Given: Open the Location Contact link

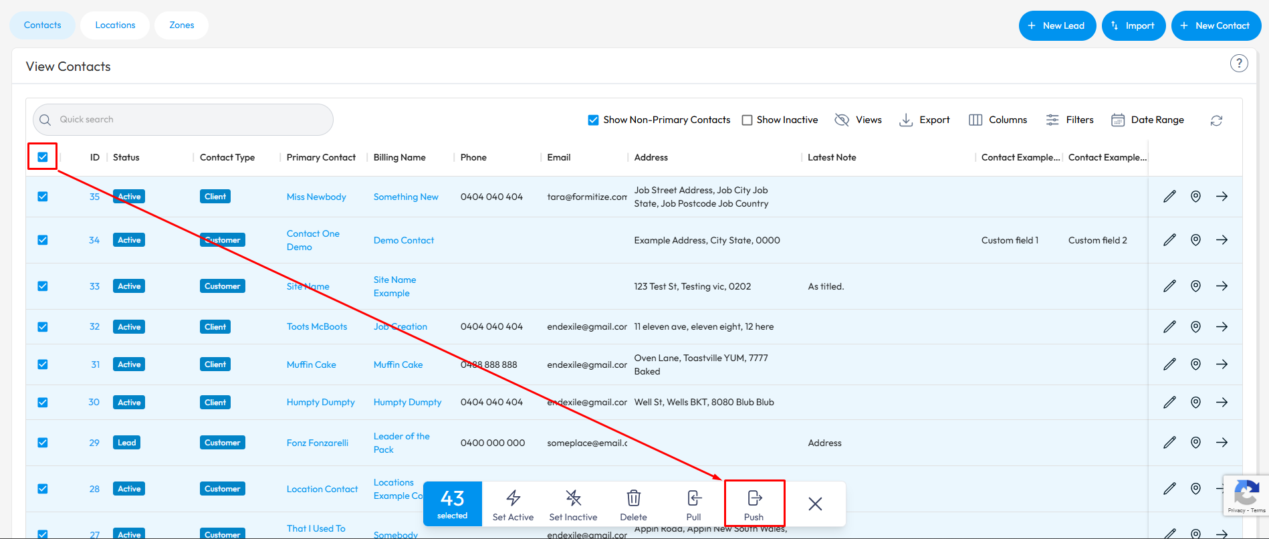Looking at the screenshot, I should [x=322, y=489].
